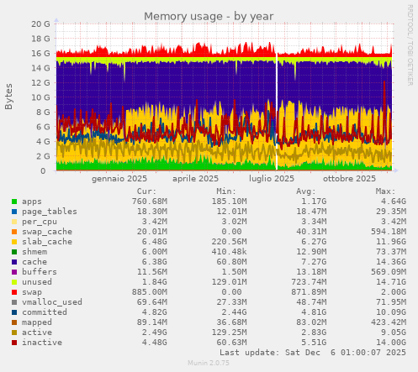
Task: Click the unused max value 14.71G
Action: 391,282
